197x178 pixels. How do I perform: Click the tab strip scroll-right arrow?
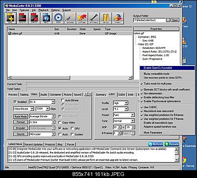[x=90, y=94]
